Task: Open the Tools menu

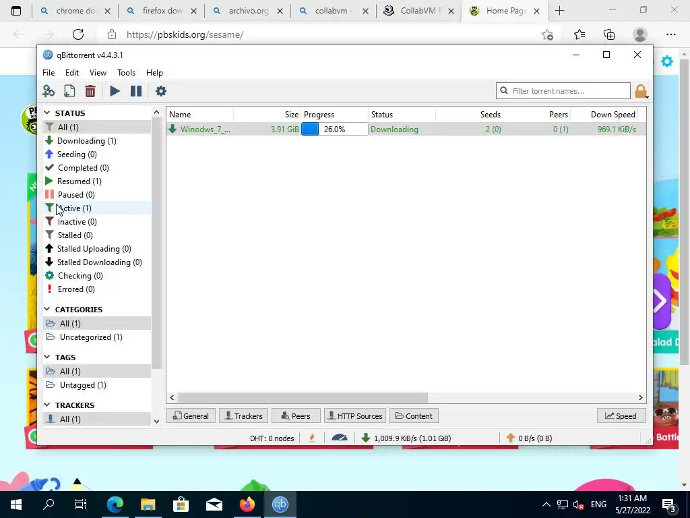Action: [x=126, y=73]
